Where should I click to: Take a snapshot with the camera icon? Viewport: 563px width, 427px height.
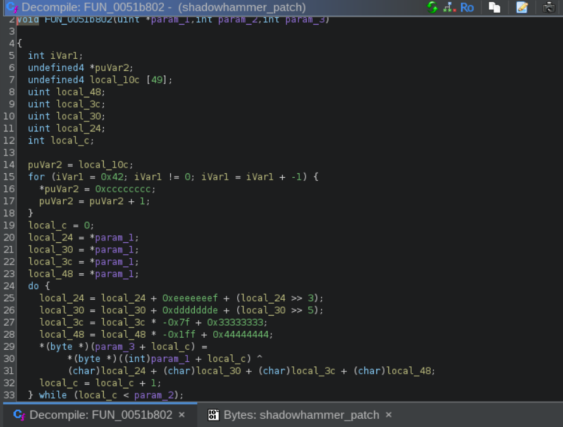point(549,7)
